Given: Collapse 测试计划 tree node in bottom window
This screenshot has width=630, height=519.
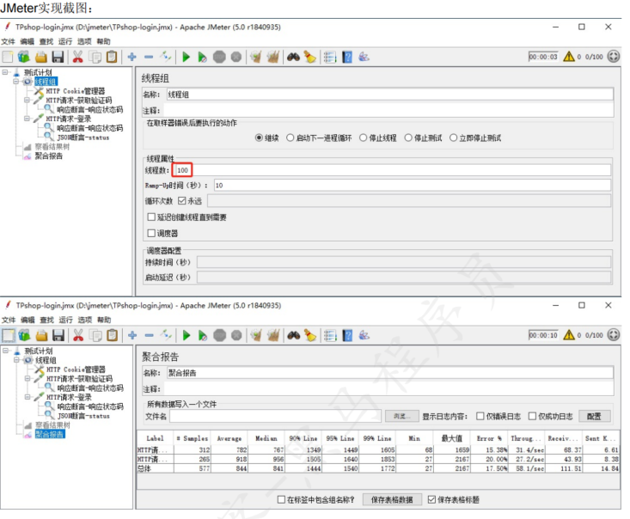Looking at the screenshot, I should [x=6, y=351].
